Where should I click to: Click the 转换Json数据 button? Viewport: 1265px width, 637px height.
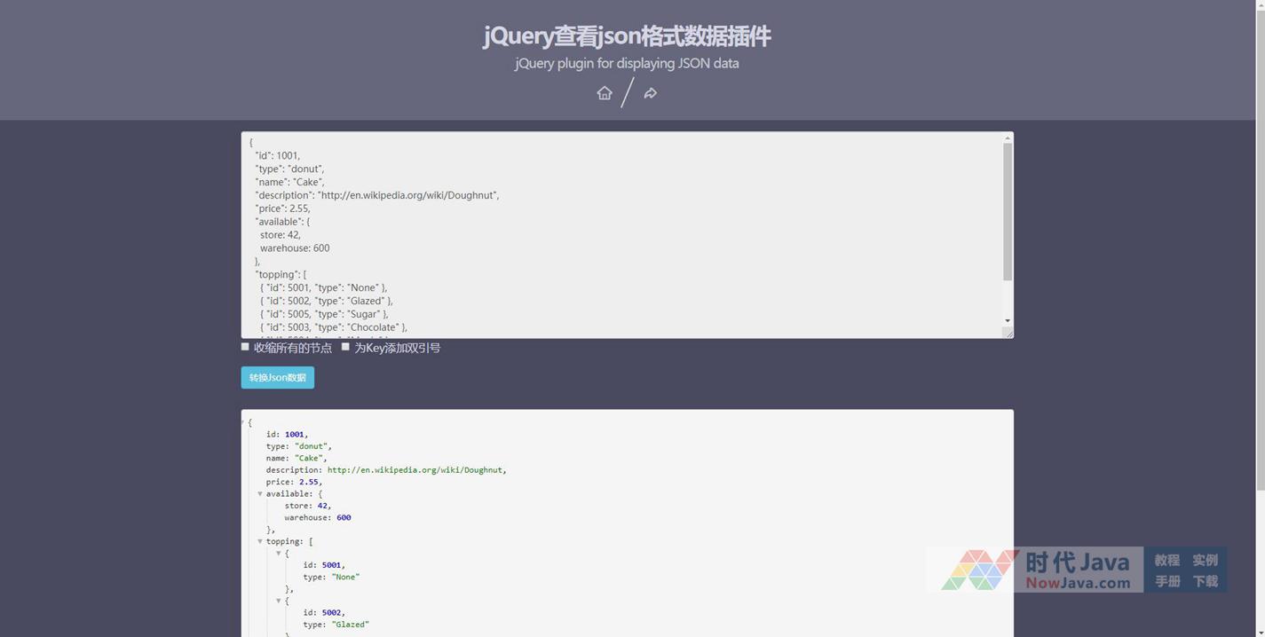click(277, 378)
